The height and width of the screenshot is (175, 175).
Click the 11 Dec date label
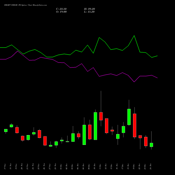[100, 167]
